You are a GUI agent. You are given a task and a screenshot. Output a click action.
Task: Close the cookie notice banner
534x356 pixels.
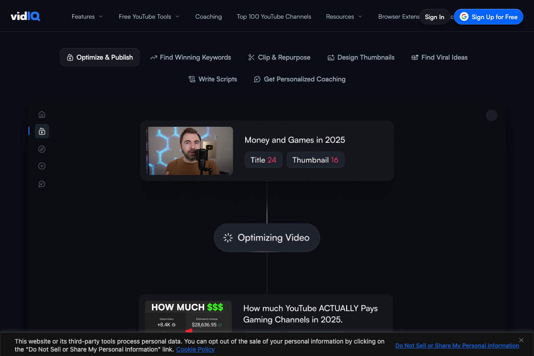[522, 340]
